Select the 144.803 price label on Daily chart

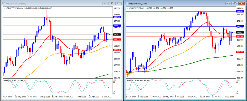point(240,11)
